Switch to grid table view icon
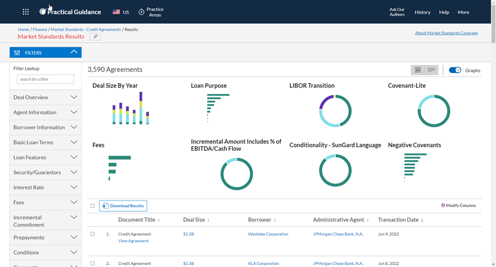 point(418,70)
